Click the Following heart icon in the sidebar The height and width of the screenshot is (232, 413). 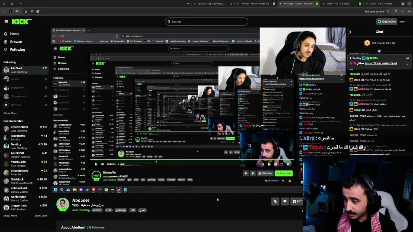pyautogui.click(x=5, y=50)
